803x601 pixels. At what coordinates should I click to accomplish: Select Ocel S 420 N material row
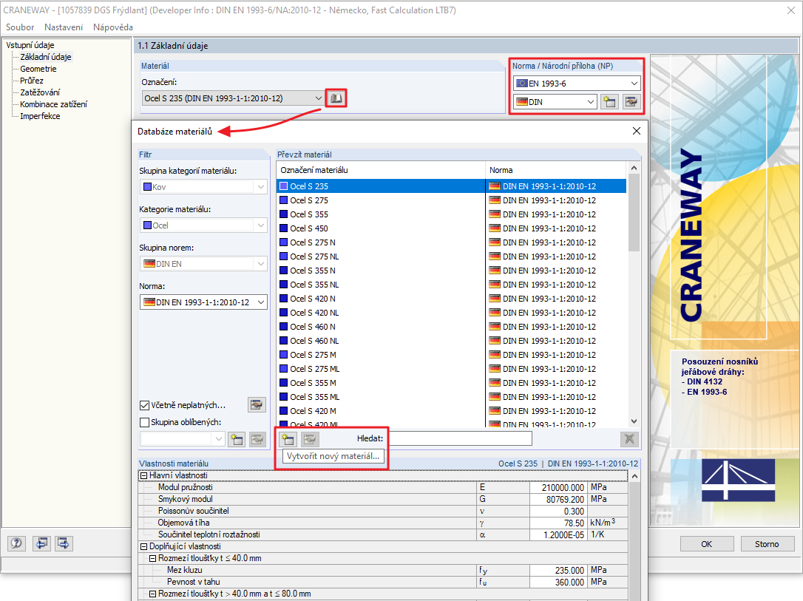451,299
